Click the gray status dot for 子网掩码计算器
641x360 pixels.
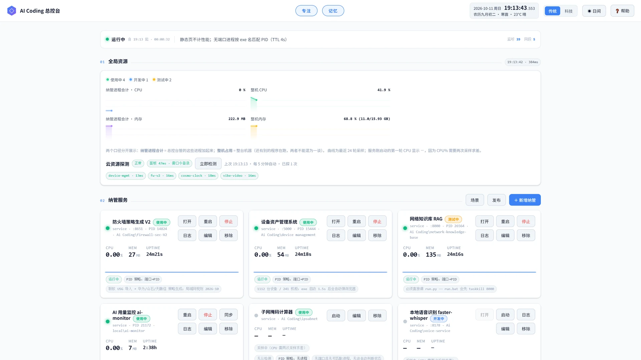pos(256,315)
